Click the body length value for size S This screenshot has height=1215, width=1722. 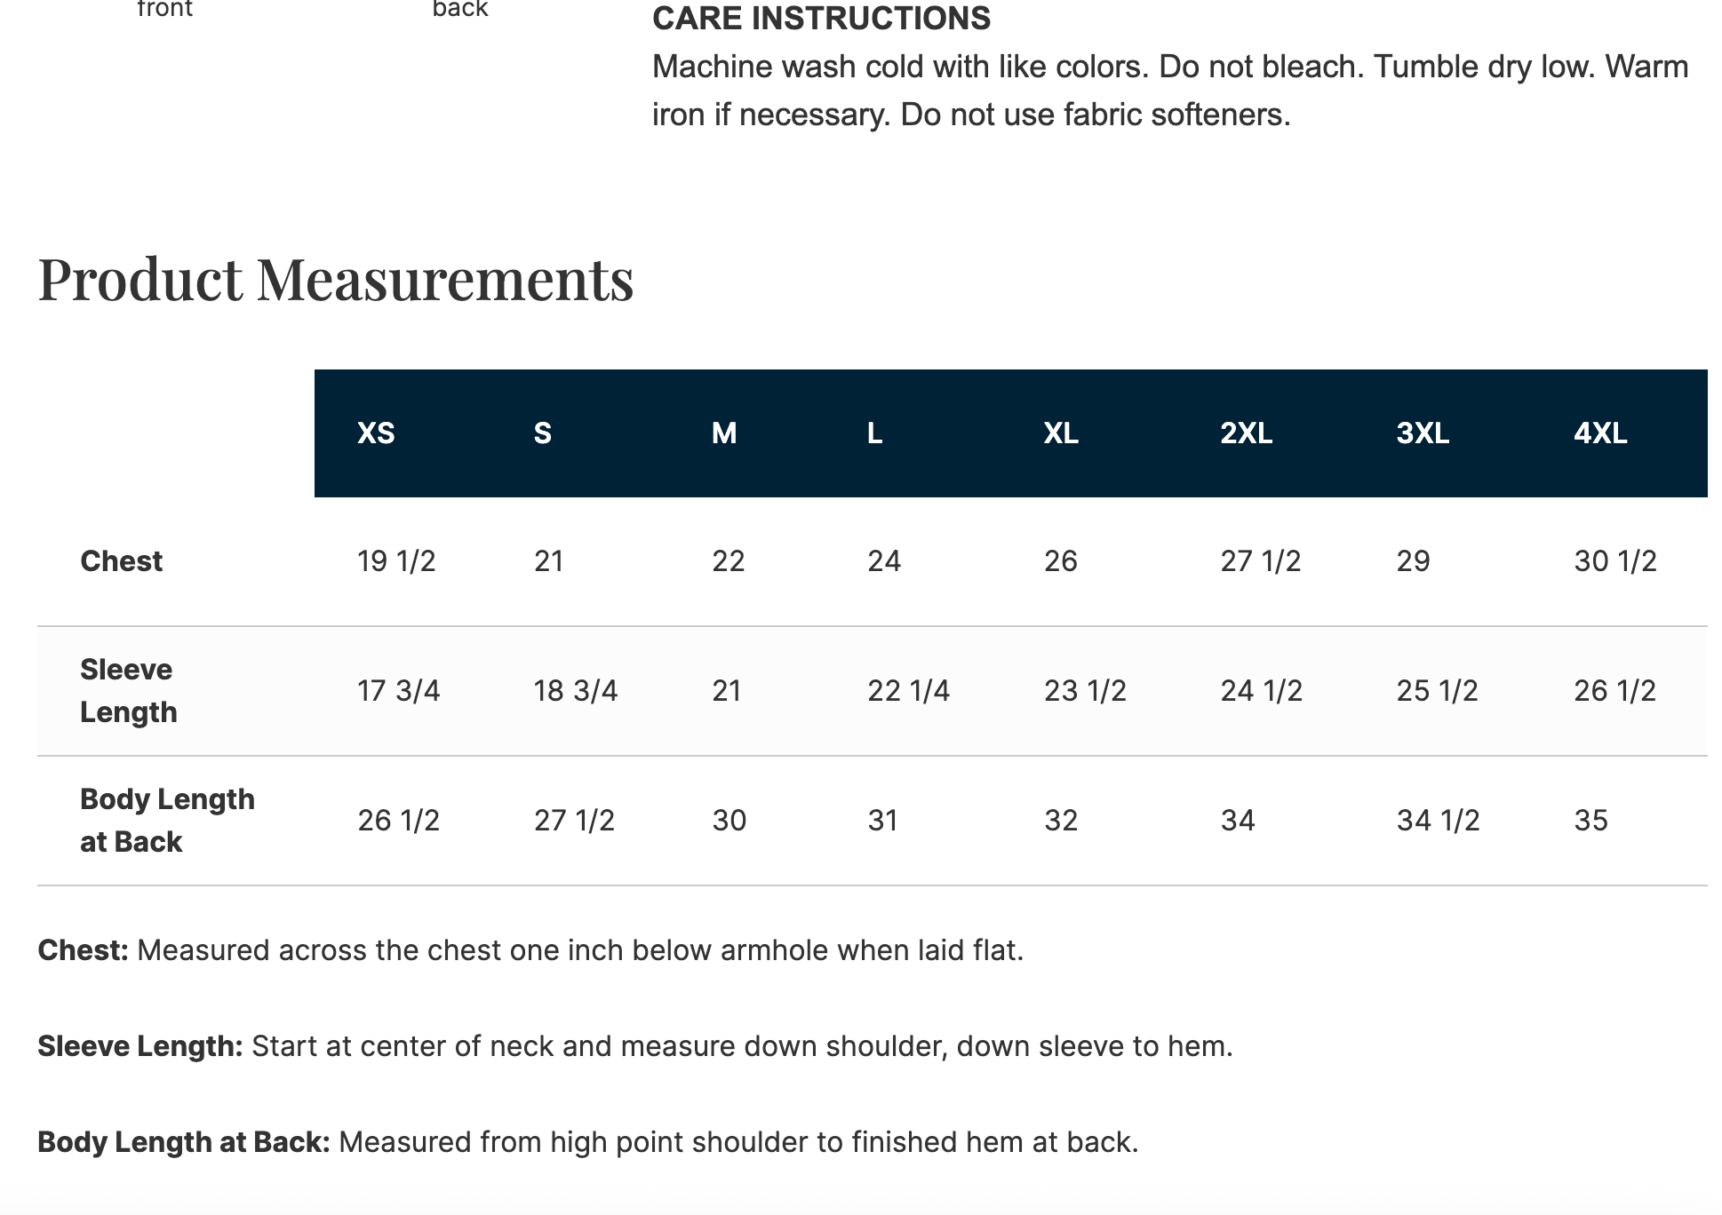click(x=574, y=821)
